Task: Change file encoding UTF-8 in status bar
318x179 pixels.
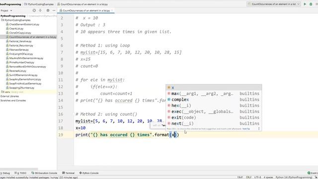Action: 257,178
